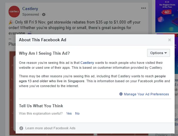The image size is (178, 136).
Task: Click the Castlery profile logo
Action: [x=14, y=12]
